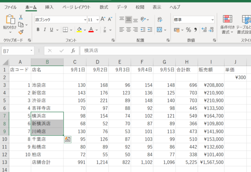
Task: Cut selection with the scissors icon
Action: click(21, 17)
